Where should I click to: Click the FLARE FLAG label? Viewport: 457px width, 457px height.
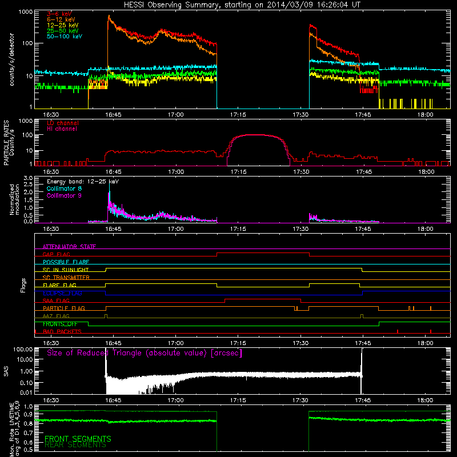pyautogui.click(x=59, y=285)
